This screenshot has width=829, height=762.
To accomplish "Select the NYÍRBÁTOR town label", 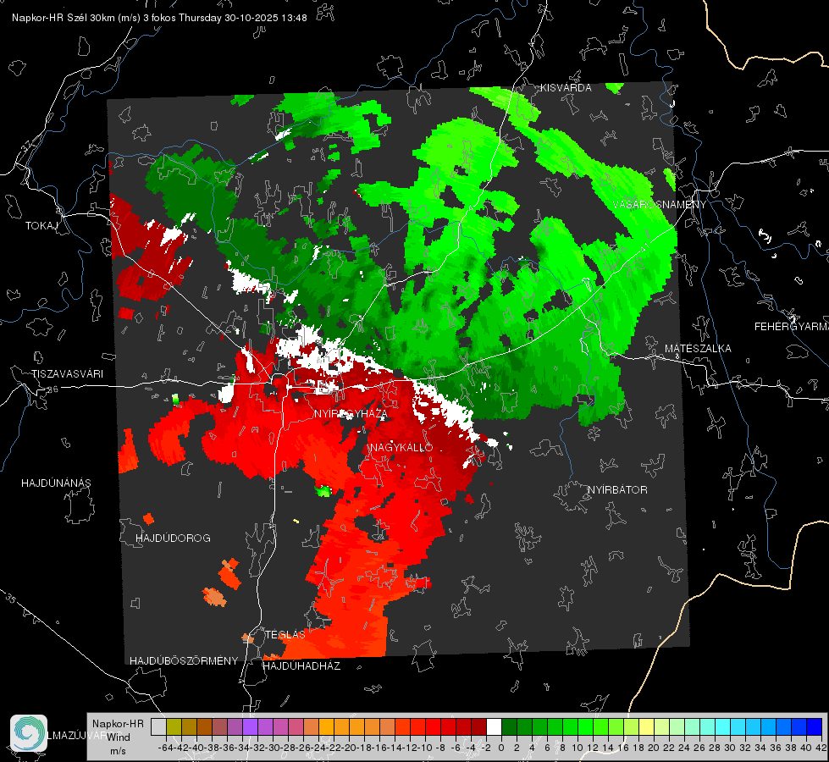I will 617,489.
